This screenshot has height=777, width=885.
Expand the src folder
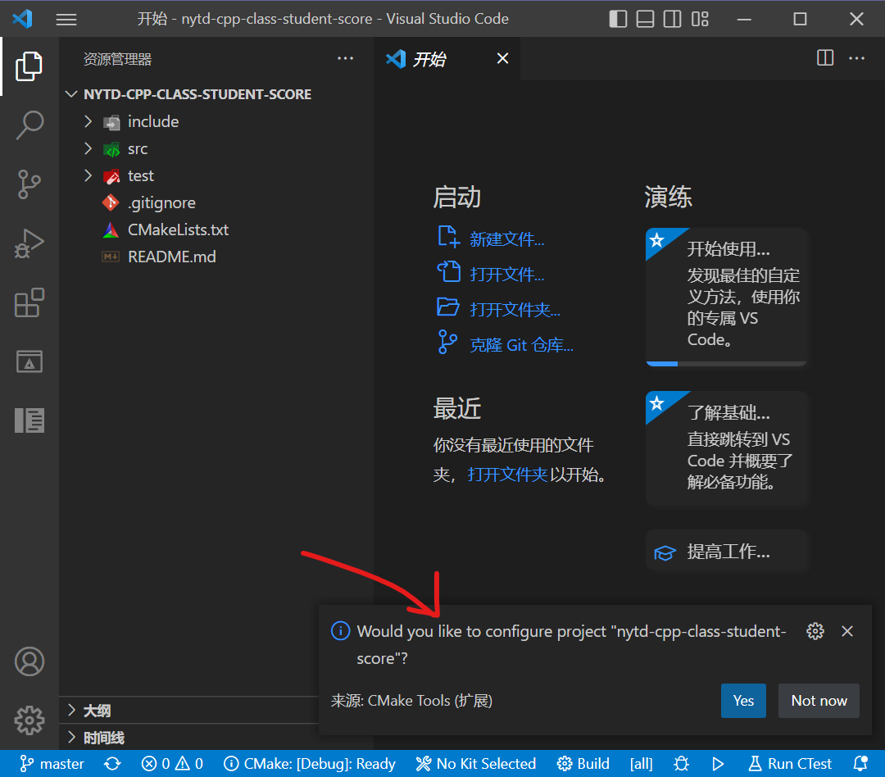[x=138, y=148]
